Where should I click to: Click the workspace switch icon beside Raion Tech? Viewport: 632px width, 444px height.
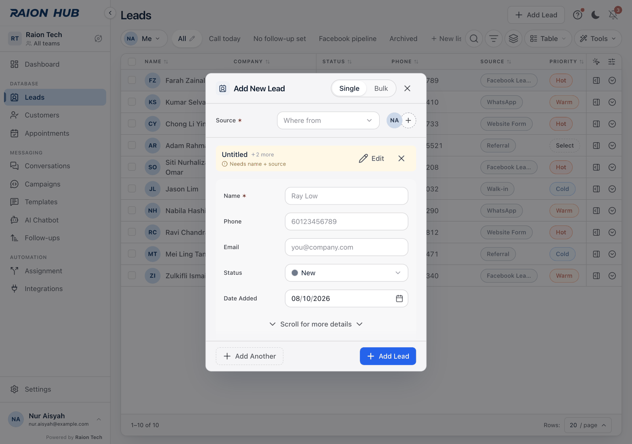click(98, 39)
